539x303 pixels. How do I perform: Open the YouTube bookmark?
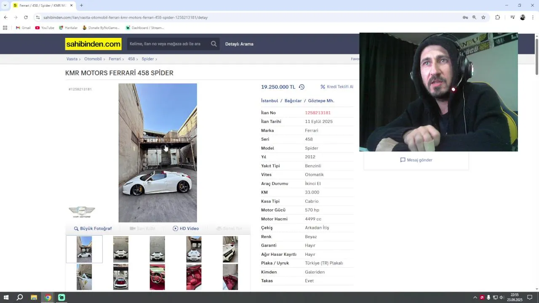45,28
